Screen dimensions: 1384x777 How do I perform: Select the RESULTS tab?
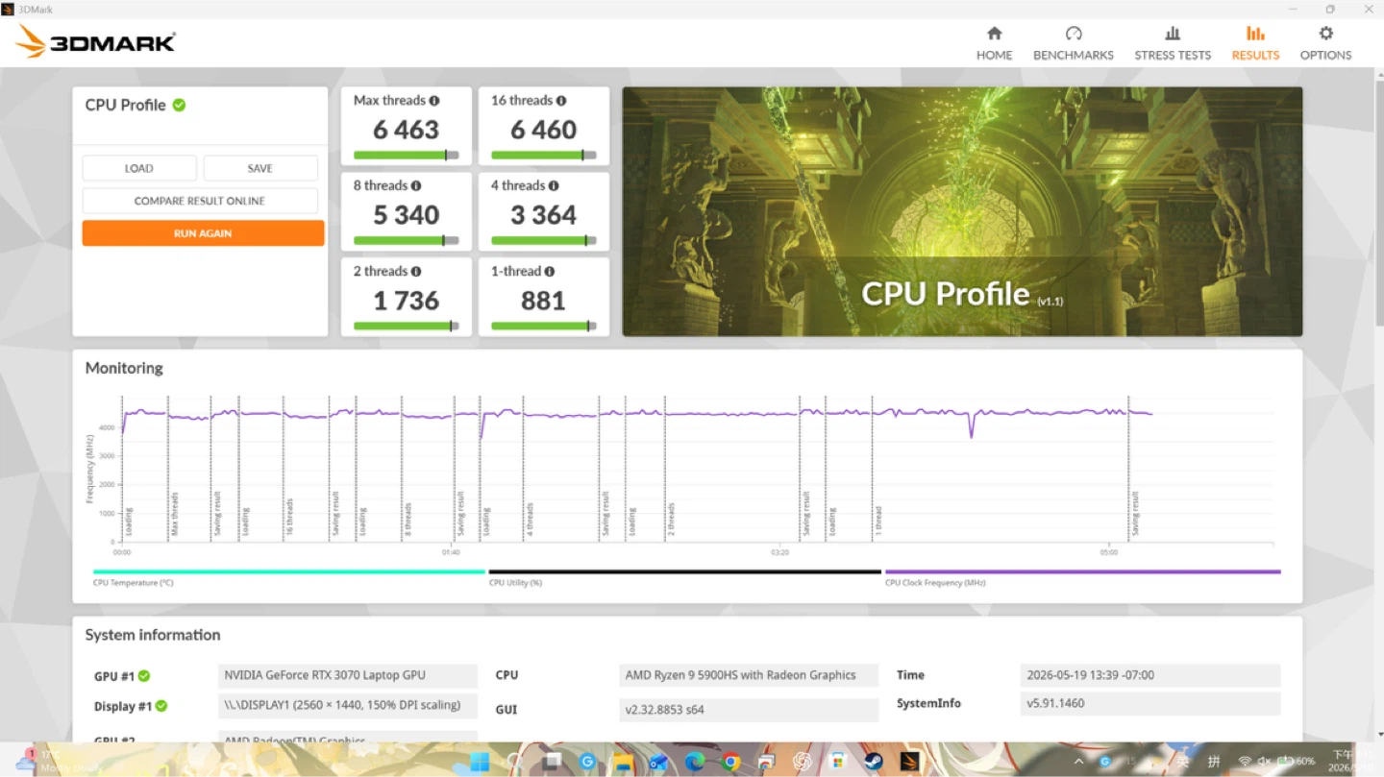pyautogui.click(x=1255, y=44)
